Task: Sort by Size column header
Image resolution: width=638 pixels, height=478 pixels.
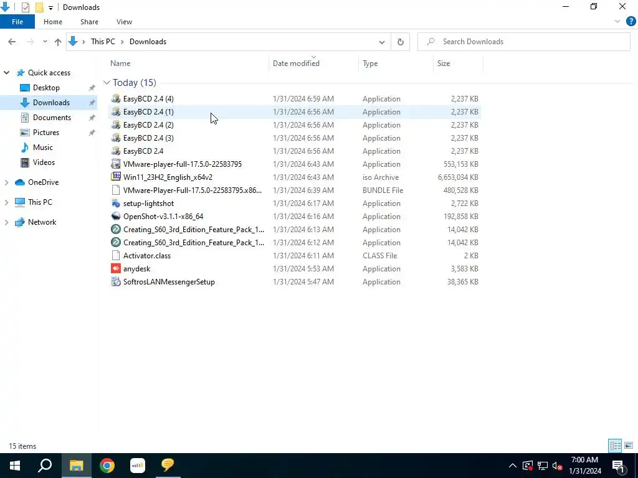Action: pos(458,63)
